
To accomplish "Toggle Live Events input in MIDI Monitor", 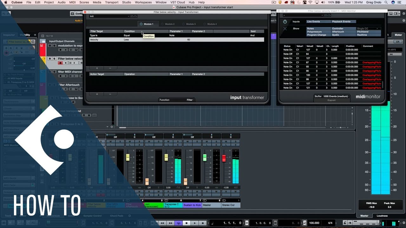I will [x=318, y=22].
